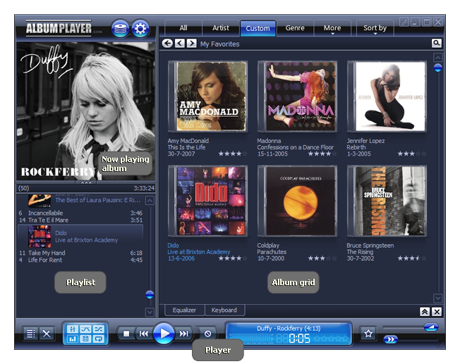Click the playlist scrollbar thumb
Viewport: 460px width, 364px height.
point(150,294)
